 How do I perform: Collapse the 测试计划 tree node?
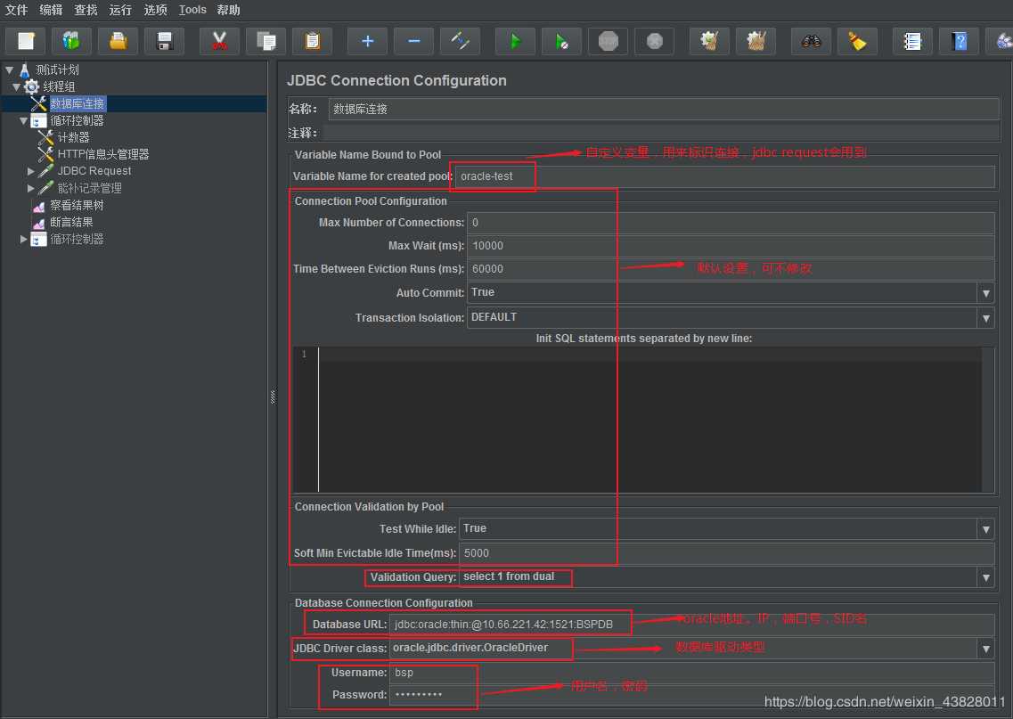point(10,69)
